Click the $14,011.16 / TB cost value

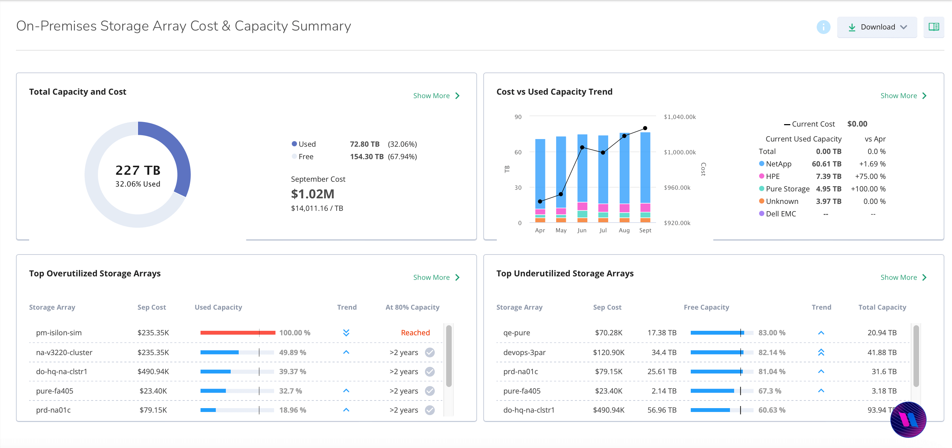pyautogui.click(x=317, y=208)
